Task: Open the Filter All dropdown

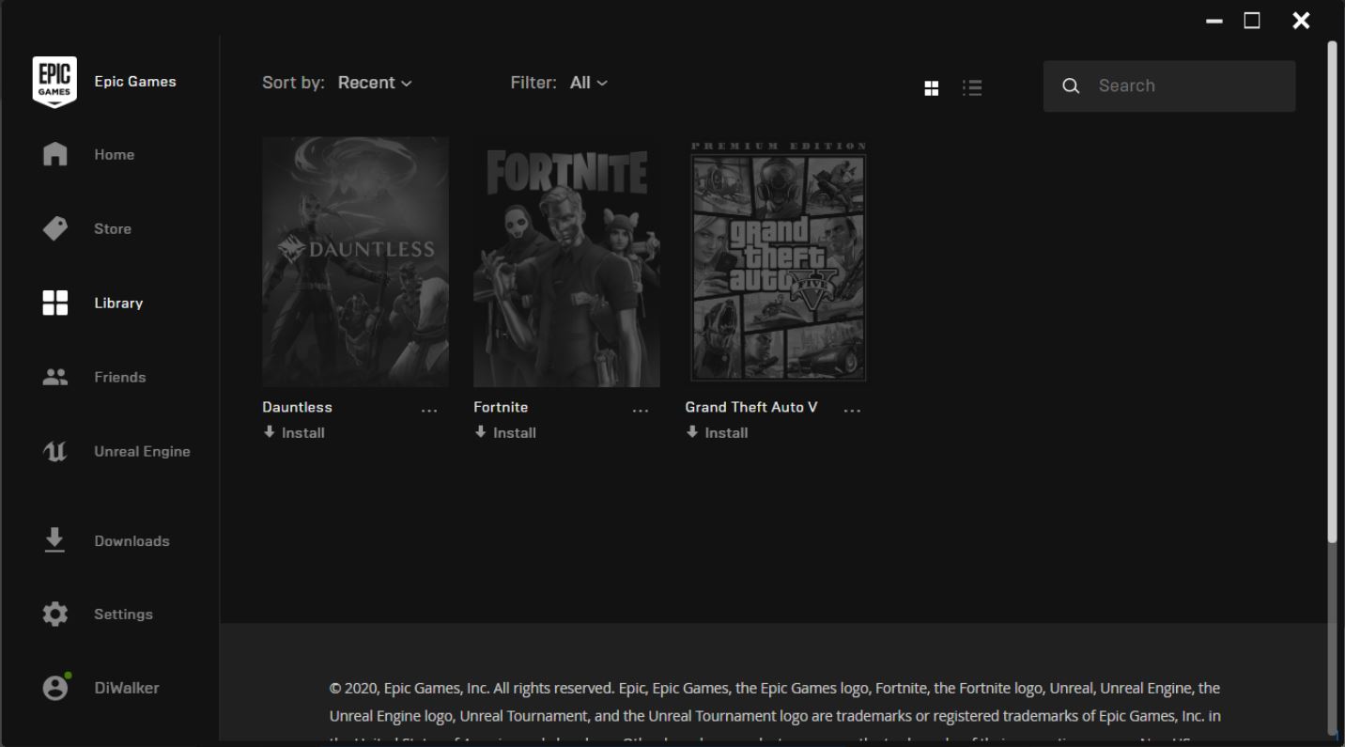Action: coord(588,83)
